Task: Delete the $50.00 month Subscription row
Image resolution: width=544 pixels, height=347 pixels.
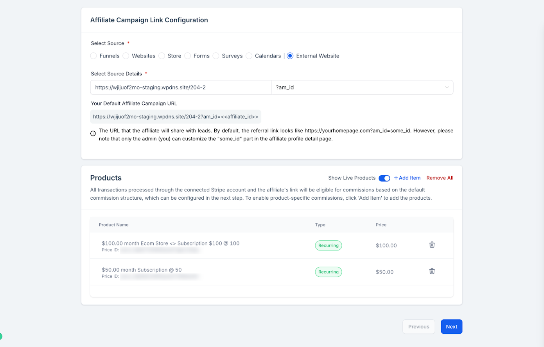Action: pos(432,271)
